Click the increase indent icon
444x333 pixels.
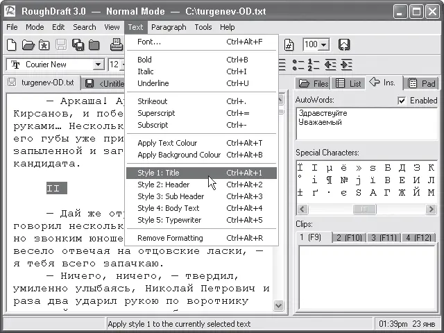(345, 65)
